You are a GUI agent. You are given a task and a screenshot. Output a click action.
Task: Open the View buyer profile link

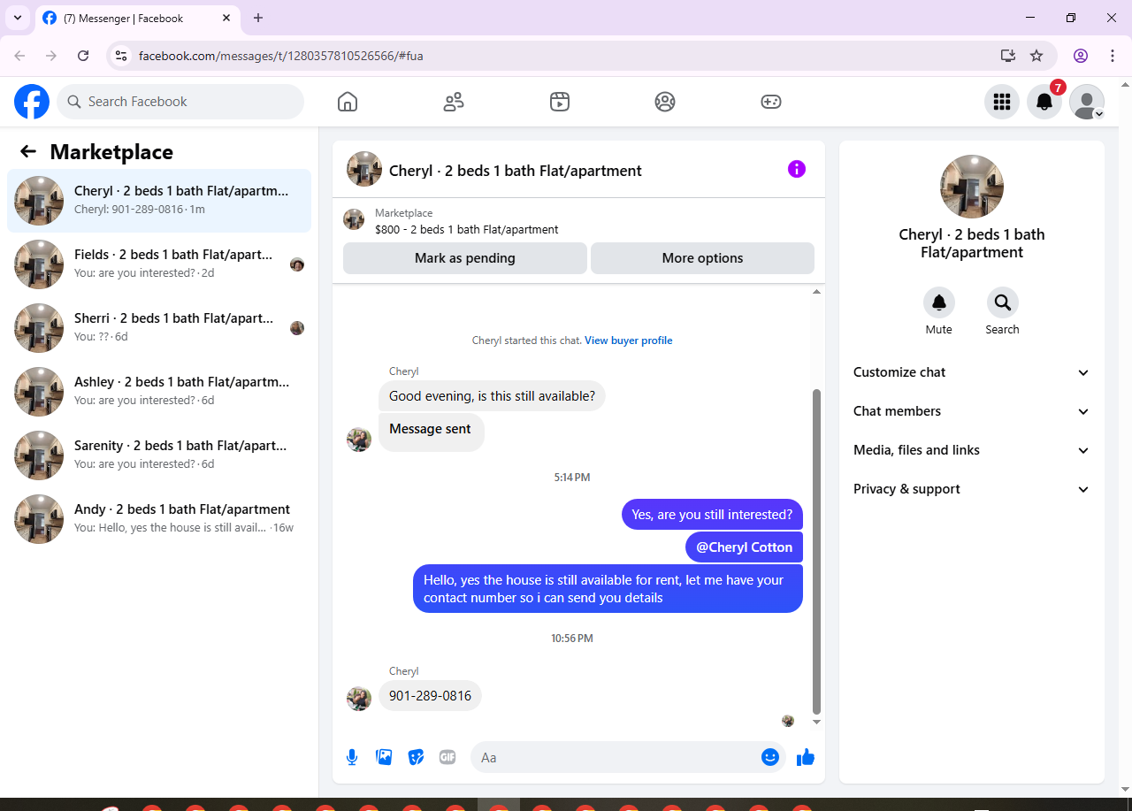[x=629, y=340]
